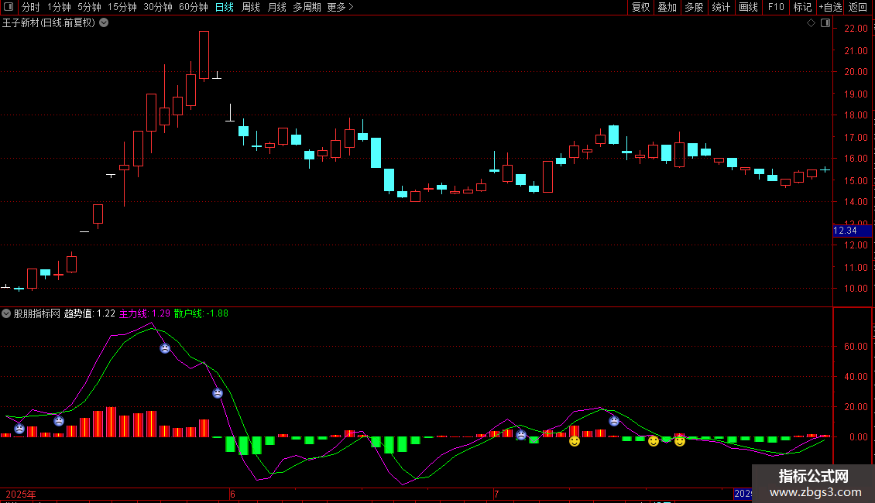This screenshot has height=503, width=875.
Task: Click the 12.34 price marker on axis
Action: (852, 231)
